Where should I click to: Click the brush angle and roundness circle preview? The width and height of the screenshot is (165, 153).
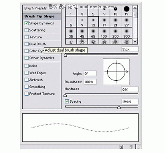(116, 72)
